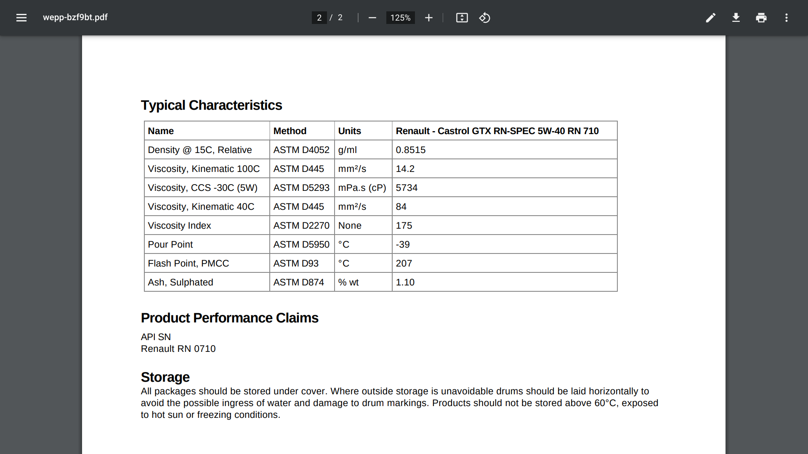Click the Renault RN 0710 text

pyautogui.click(x=178, y=349)
